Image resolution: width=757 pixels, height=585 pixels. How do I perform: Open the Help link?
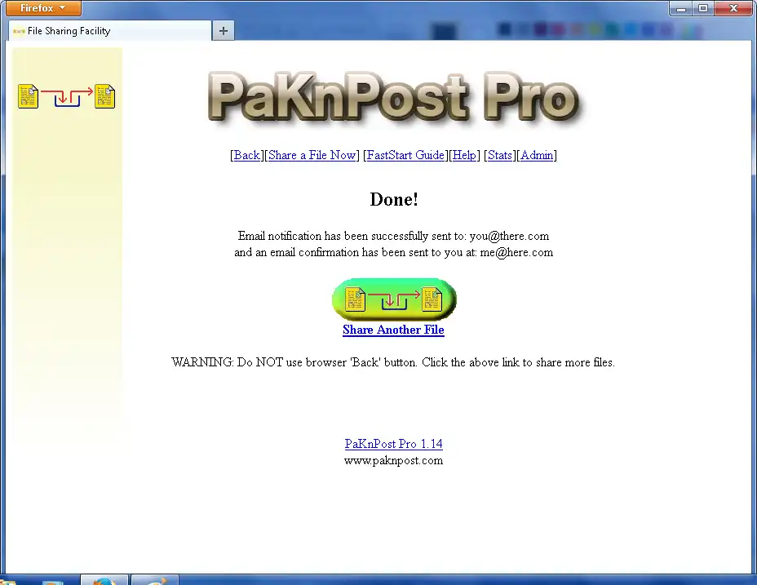pyautogui.click(x=464, y=156)
